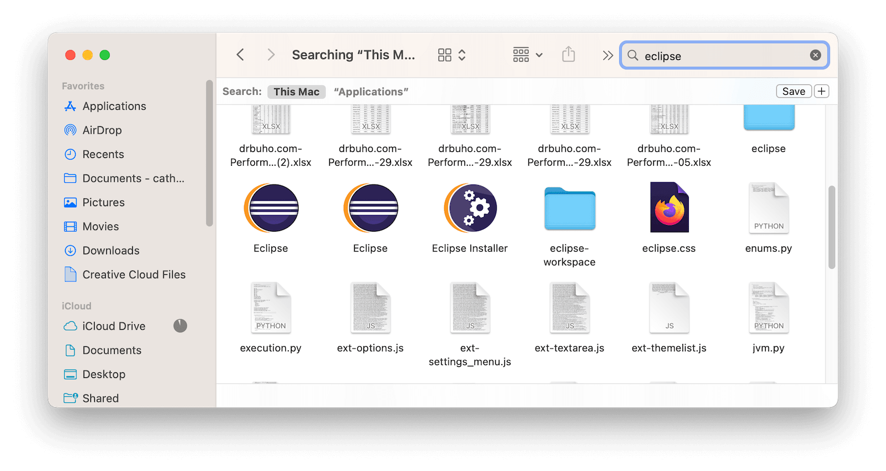Open the Group By dropdown
Screen dimensions: 886x471
click(528, 55)
